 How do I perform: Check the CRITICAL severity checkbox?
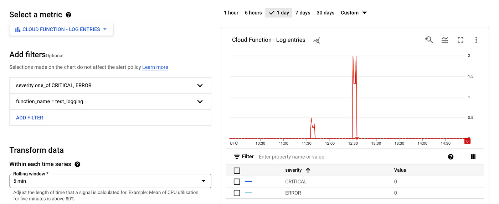(x=237, y=182)
